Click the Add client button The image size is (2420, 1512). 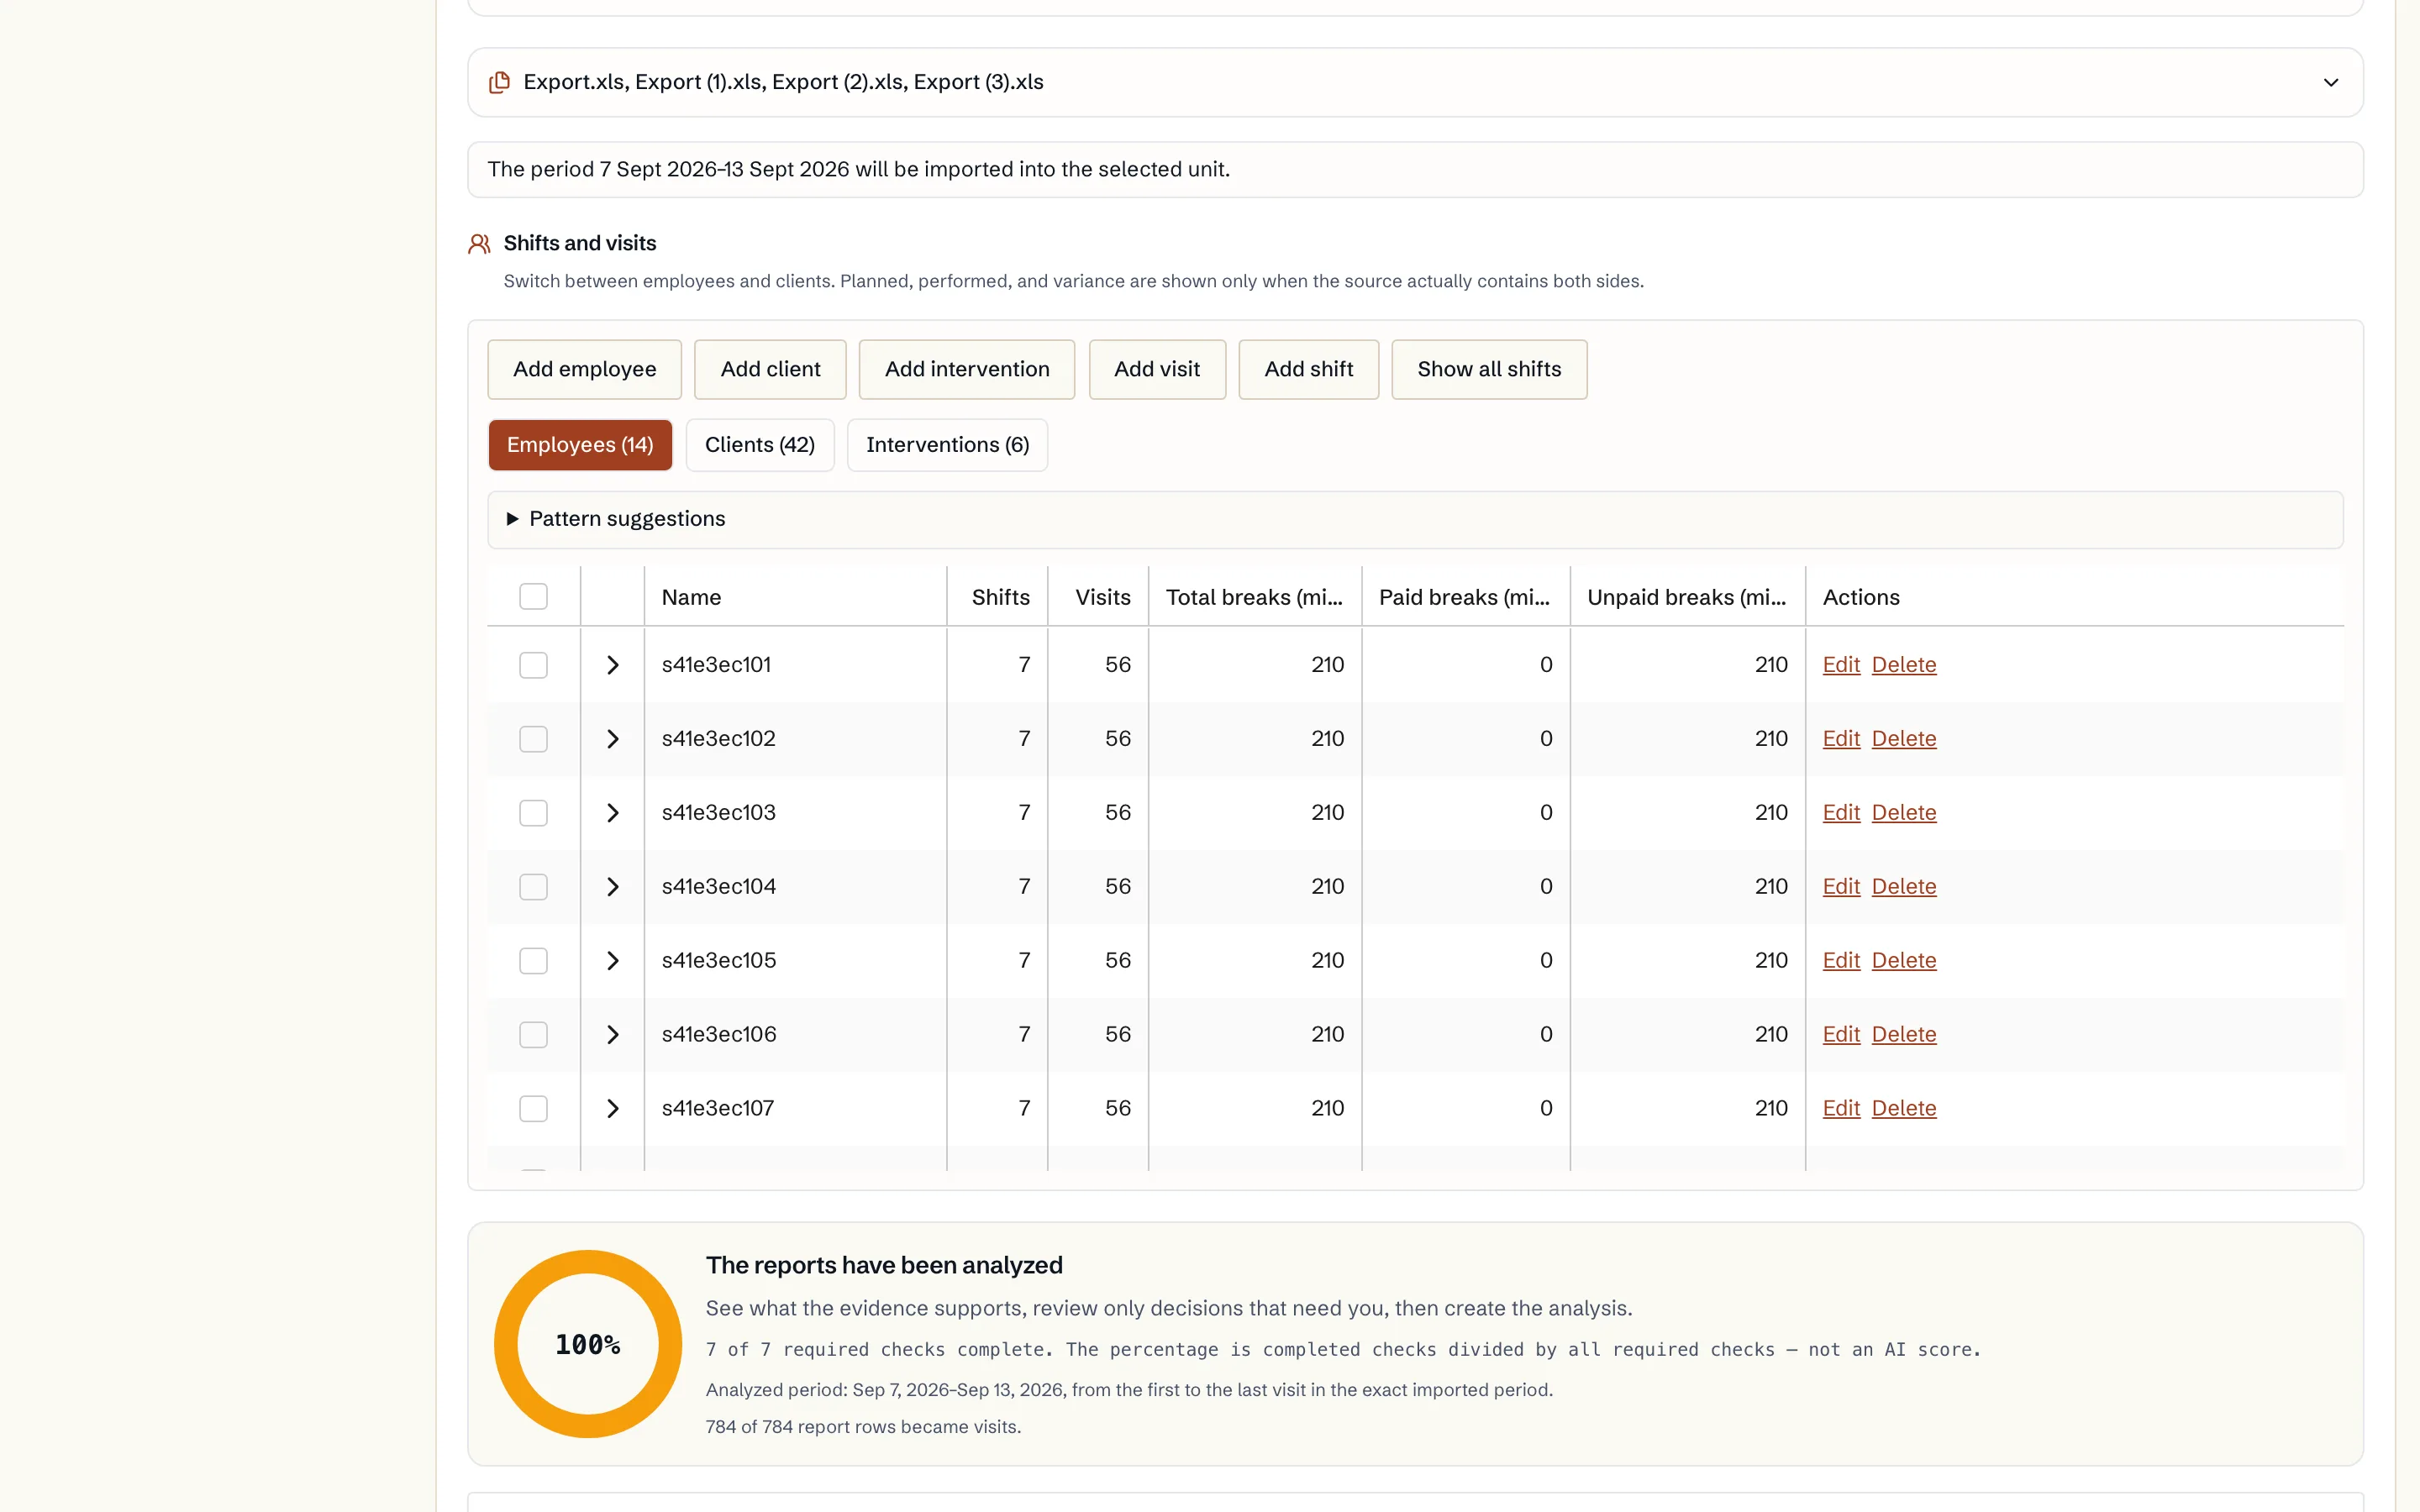(770, 369)
